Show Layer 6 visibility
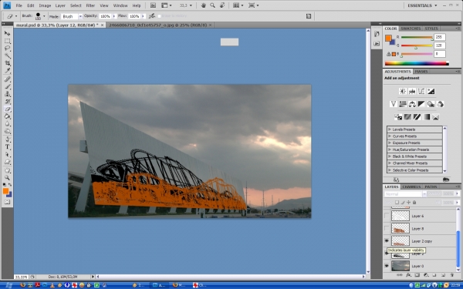 pos(387,216)
